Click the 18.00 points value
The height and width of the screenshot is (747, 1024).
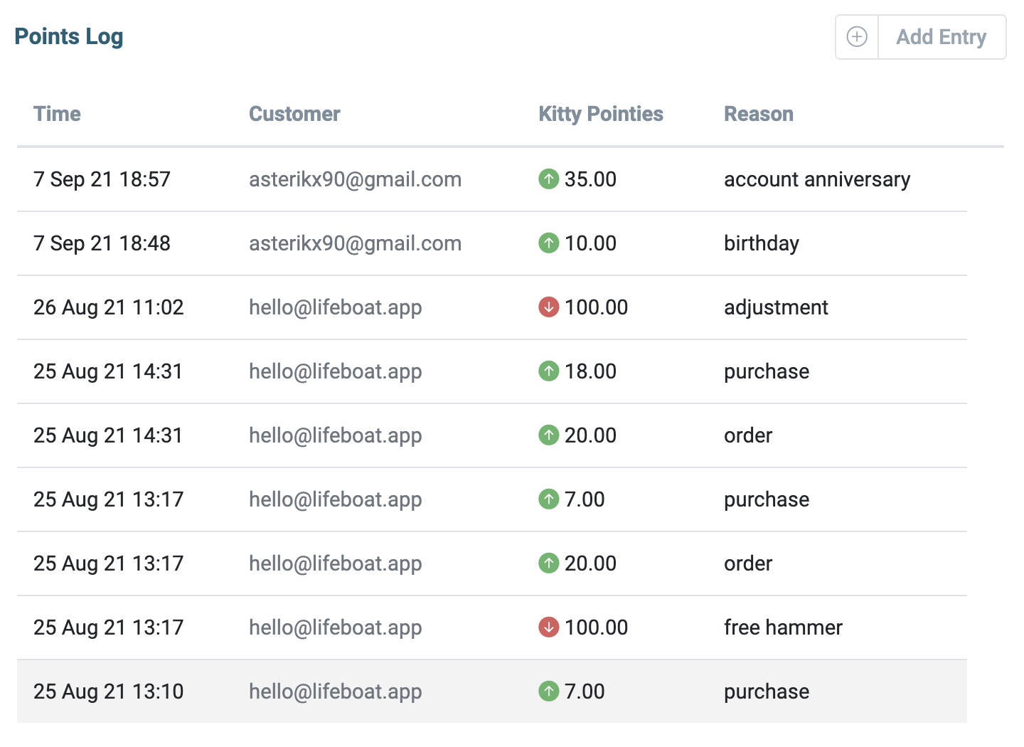pos(590,371)
